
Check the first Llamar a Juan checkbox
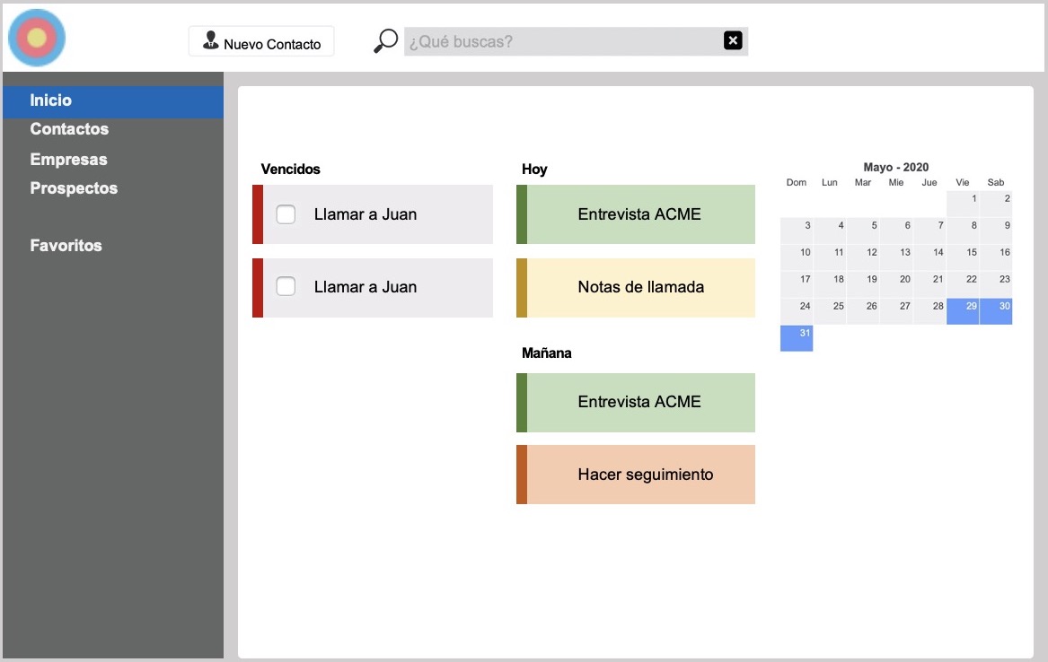(x=286, y=214)
